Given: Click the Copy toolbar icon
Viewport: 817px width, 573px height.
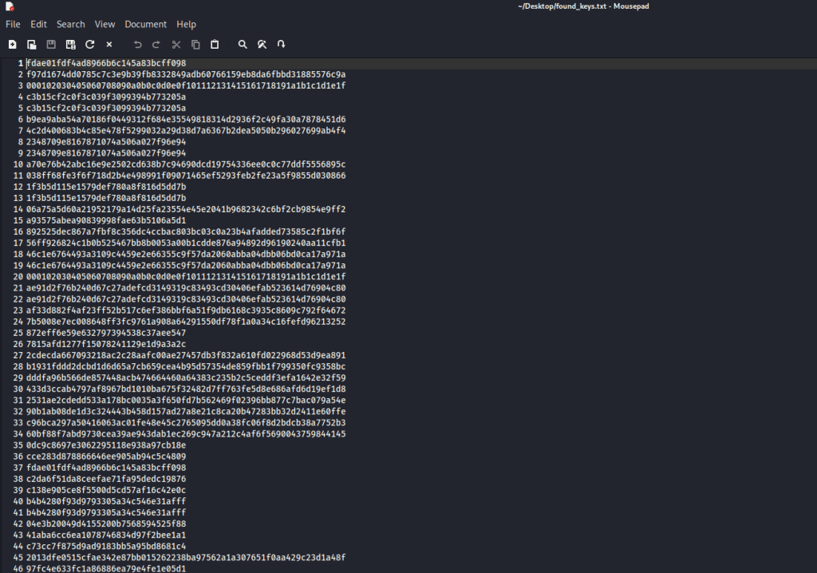Looking at the screenshot, I should click(195, 44).
